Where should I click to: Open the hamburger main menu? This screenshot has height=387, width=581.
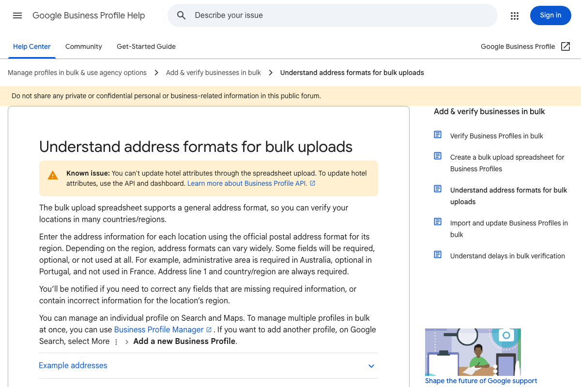[17, 15]
